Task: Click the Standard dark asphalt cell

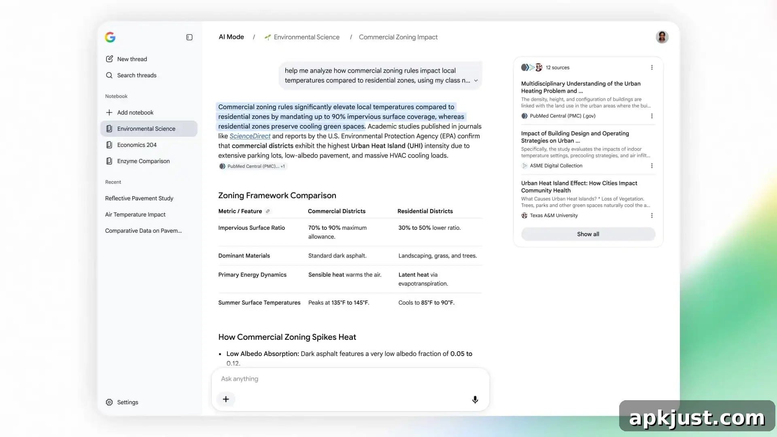Action: 337,256
